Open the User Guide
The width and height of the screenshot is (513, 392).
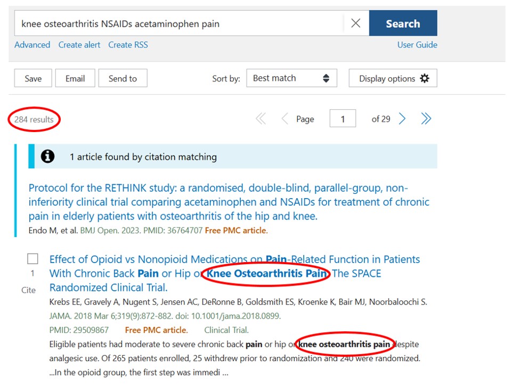(x=417, y=45)
